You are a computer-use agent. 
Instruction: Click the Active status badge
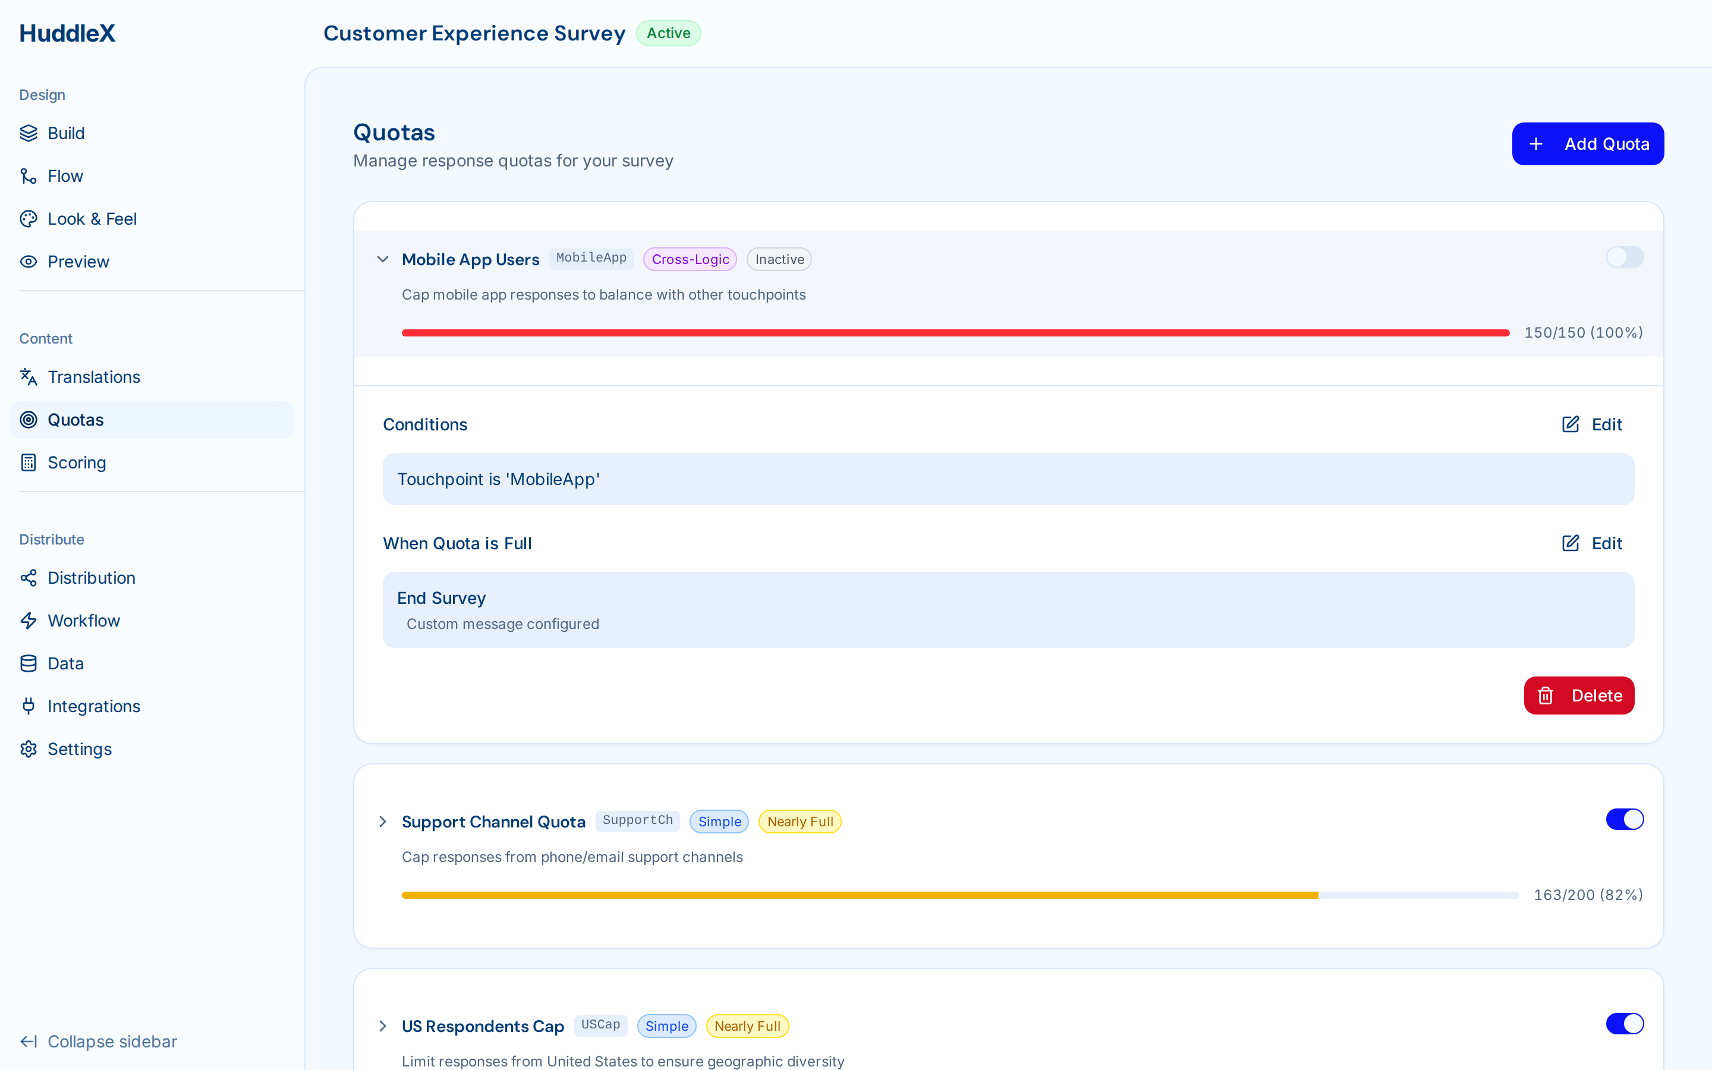click(668, 33)
